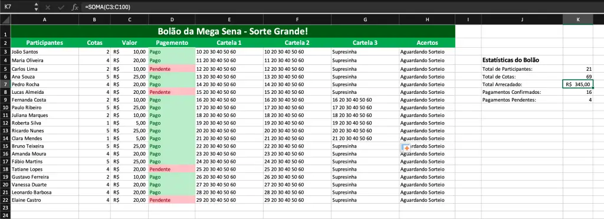Screen dimensions: 604x219
Task: Select column H header
Action: pos(427,19)
